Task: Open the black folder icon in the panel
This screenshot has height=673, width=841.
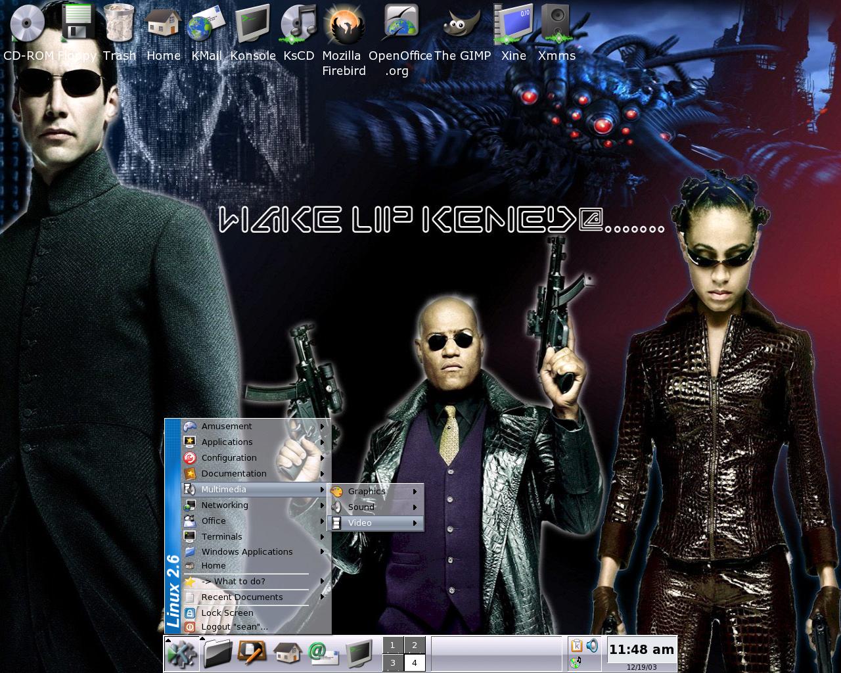Action: 217,653
